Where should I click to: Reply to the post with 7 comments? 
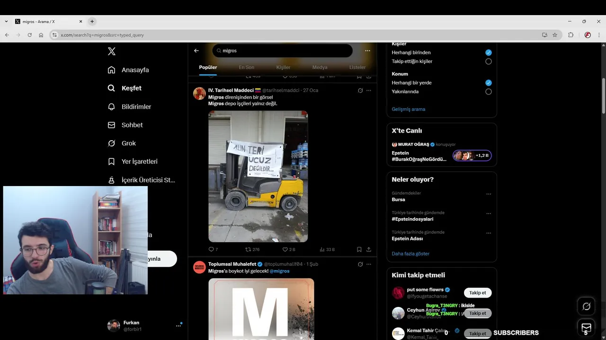click(x=213, y=249)
